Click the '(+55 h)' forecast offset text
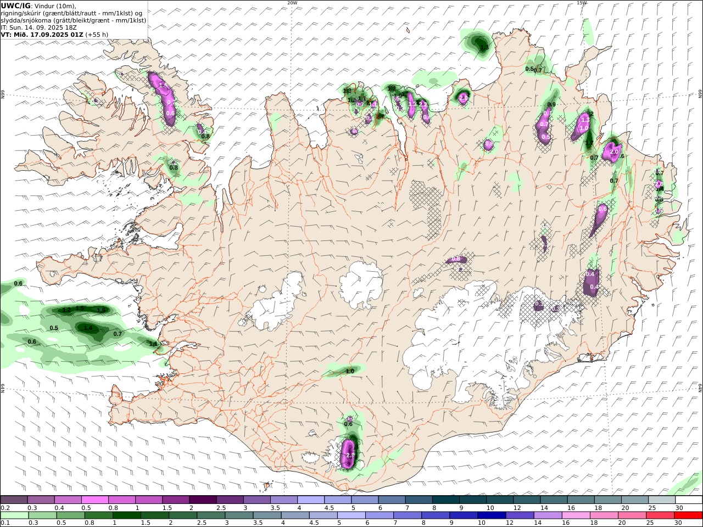This screenshot has width=703, height=527. pyautogui.click(x=97, y=35)
